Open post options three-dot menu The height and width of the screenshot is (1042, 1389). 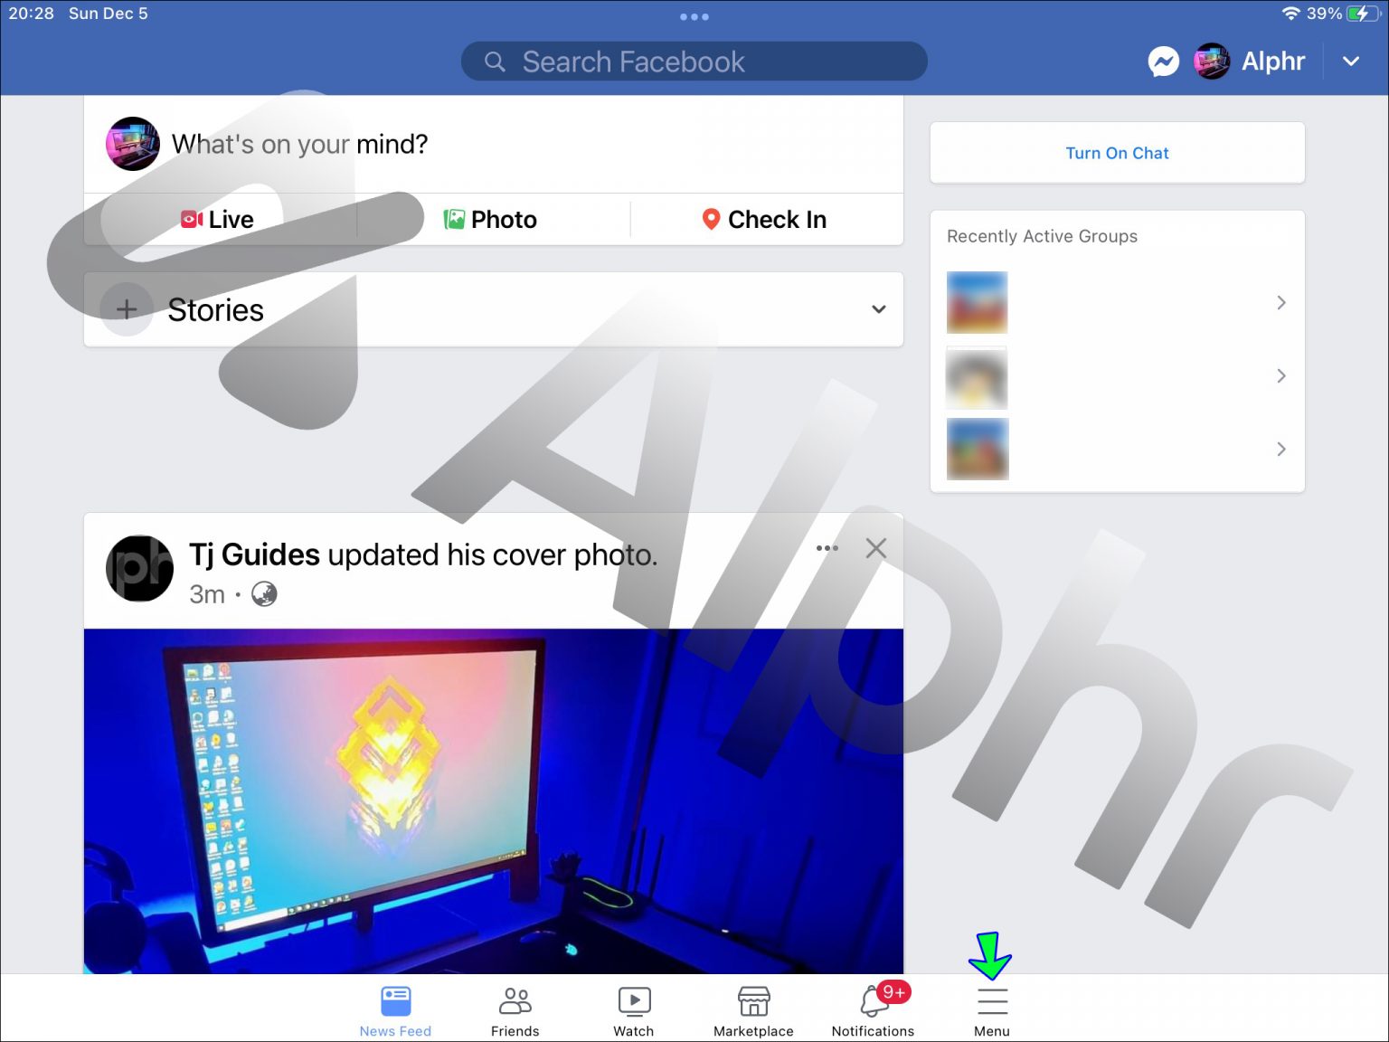827,548
